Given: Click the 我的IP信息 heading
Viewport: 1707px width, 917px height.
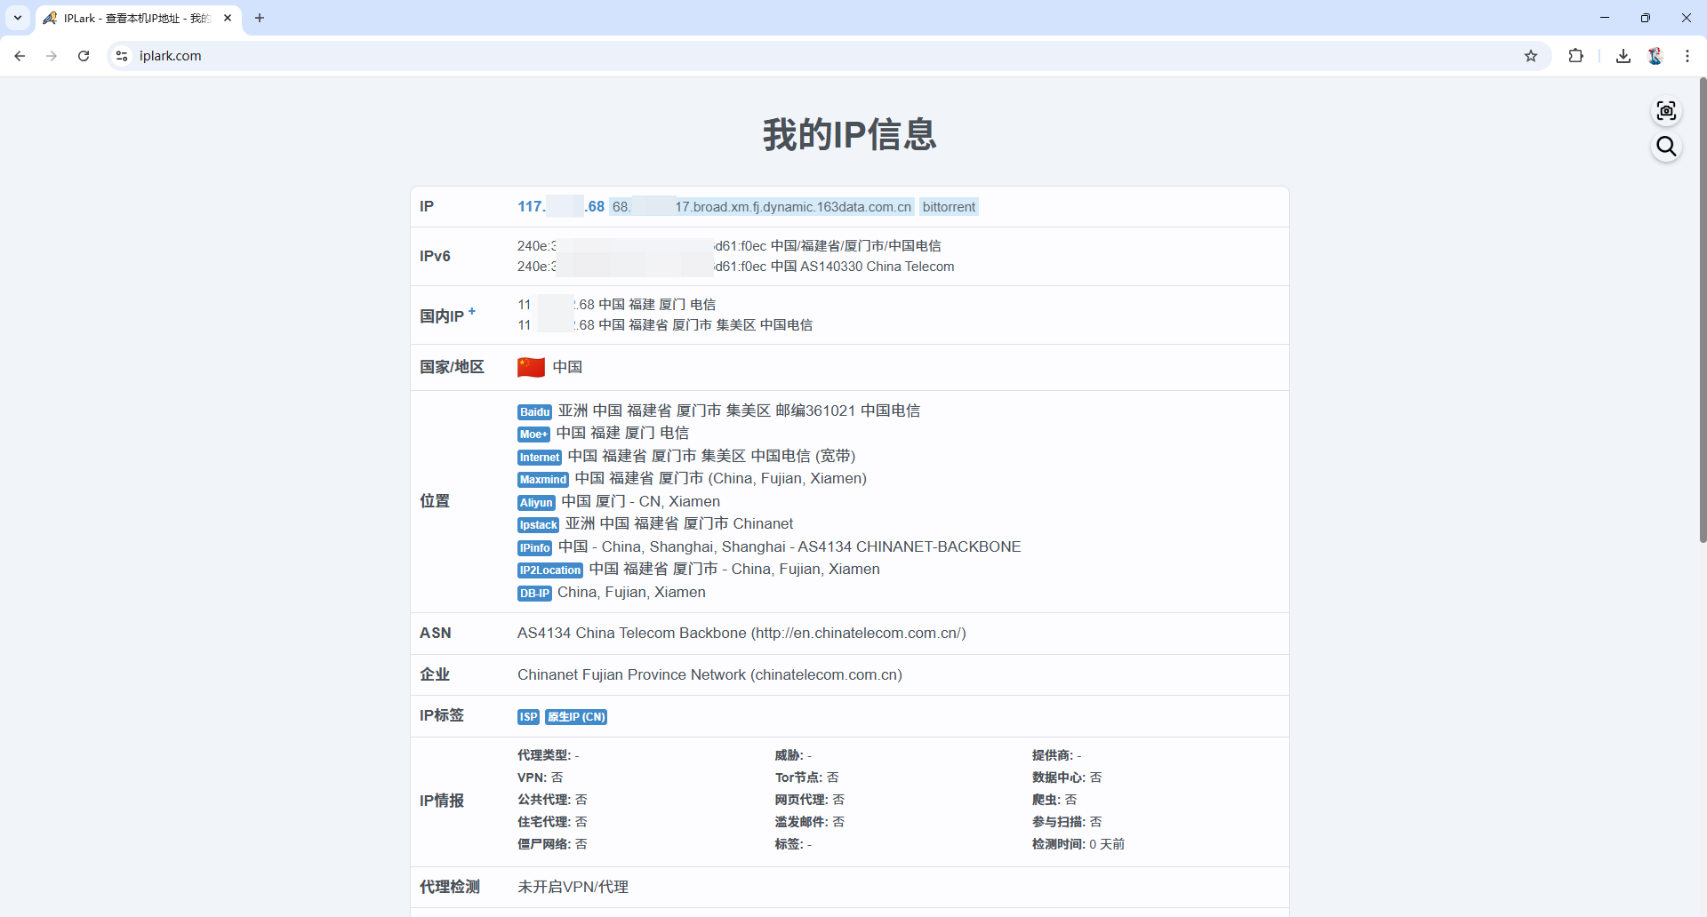Looking at the screenshot, I should (849, 134).
